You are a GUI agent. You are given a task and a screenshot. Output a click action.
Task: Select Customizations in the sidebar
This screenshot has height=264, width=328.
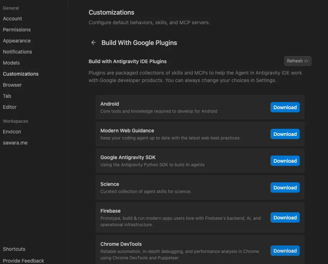point(21,74)
